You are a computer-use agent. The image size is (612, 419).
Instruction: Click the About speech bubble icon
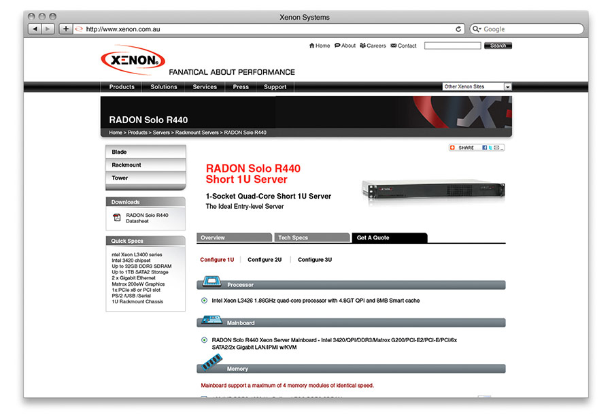(x=337, y=46)
